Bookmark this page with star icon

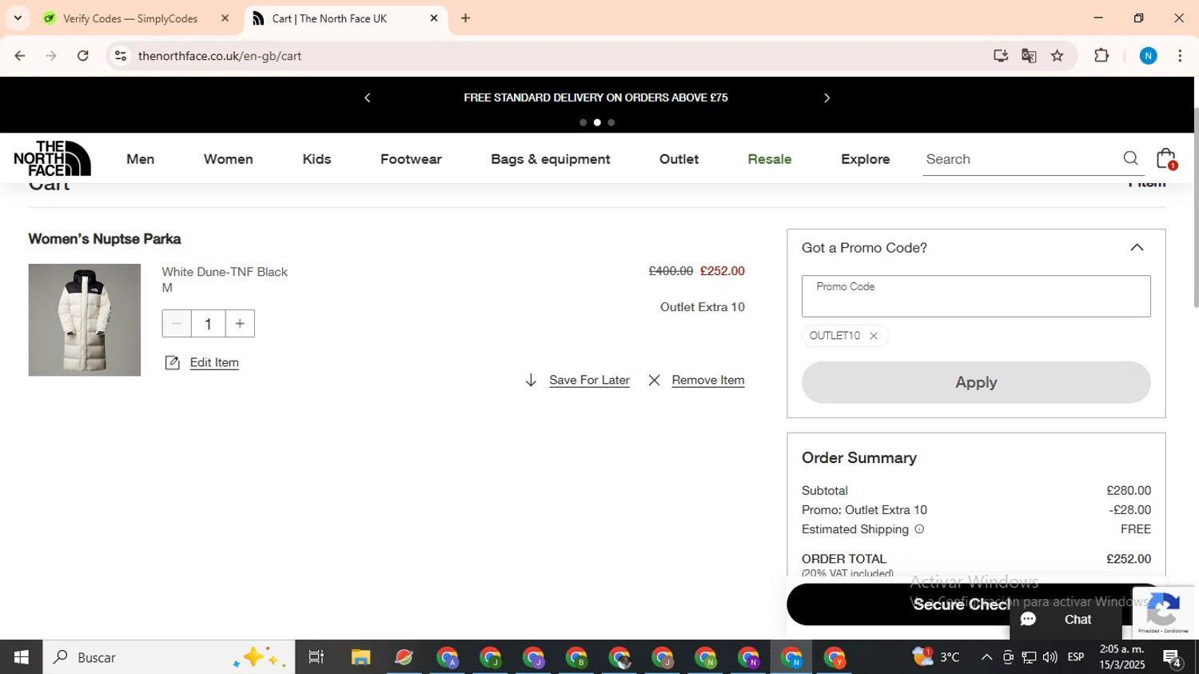coord(1058,56)
